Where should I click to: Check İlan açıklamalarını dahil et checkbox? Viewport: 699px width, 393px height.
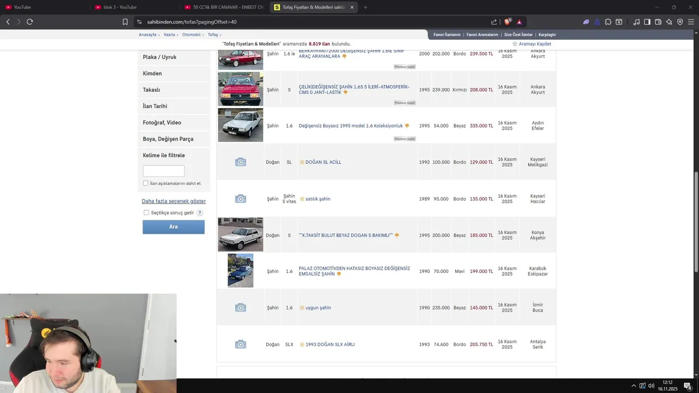[x=146, y=183]
